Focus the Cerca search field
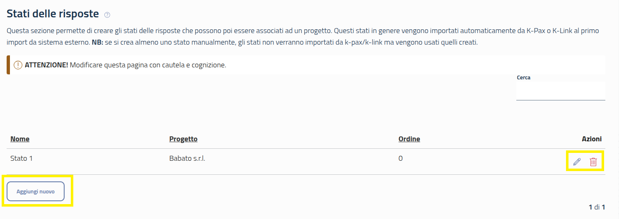The width and height of the screenshot is (619, 219). [560, 91]
